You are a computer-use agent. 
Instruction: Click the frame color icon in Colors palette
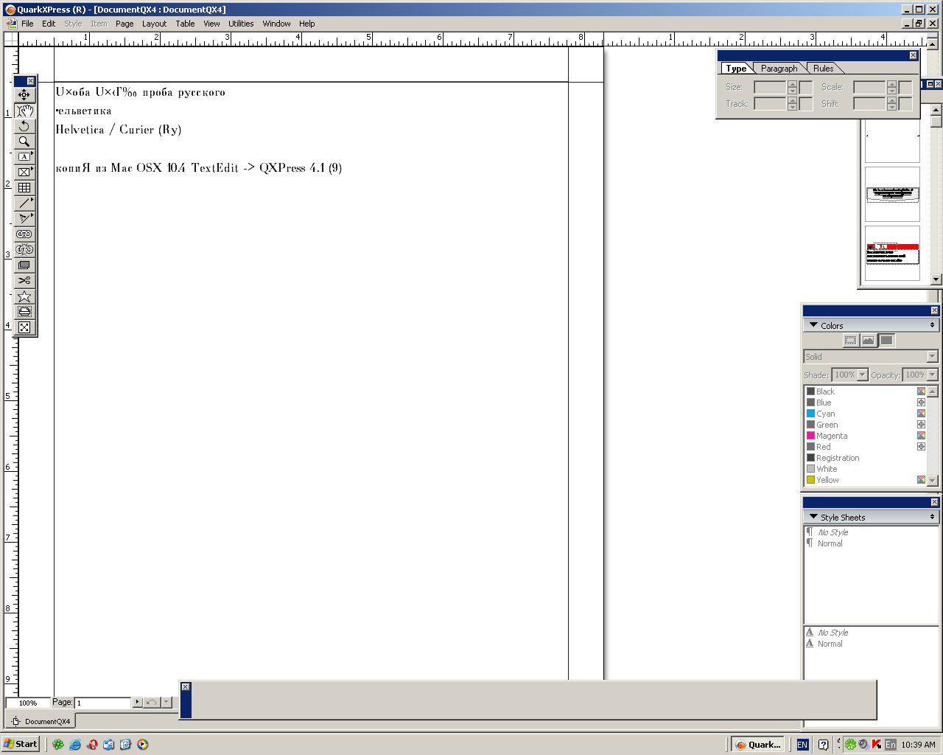tap(851, 341)
